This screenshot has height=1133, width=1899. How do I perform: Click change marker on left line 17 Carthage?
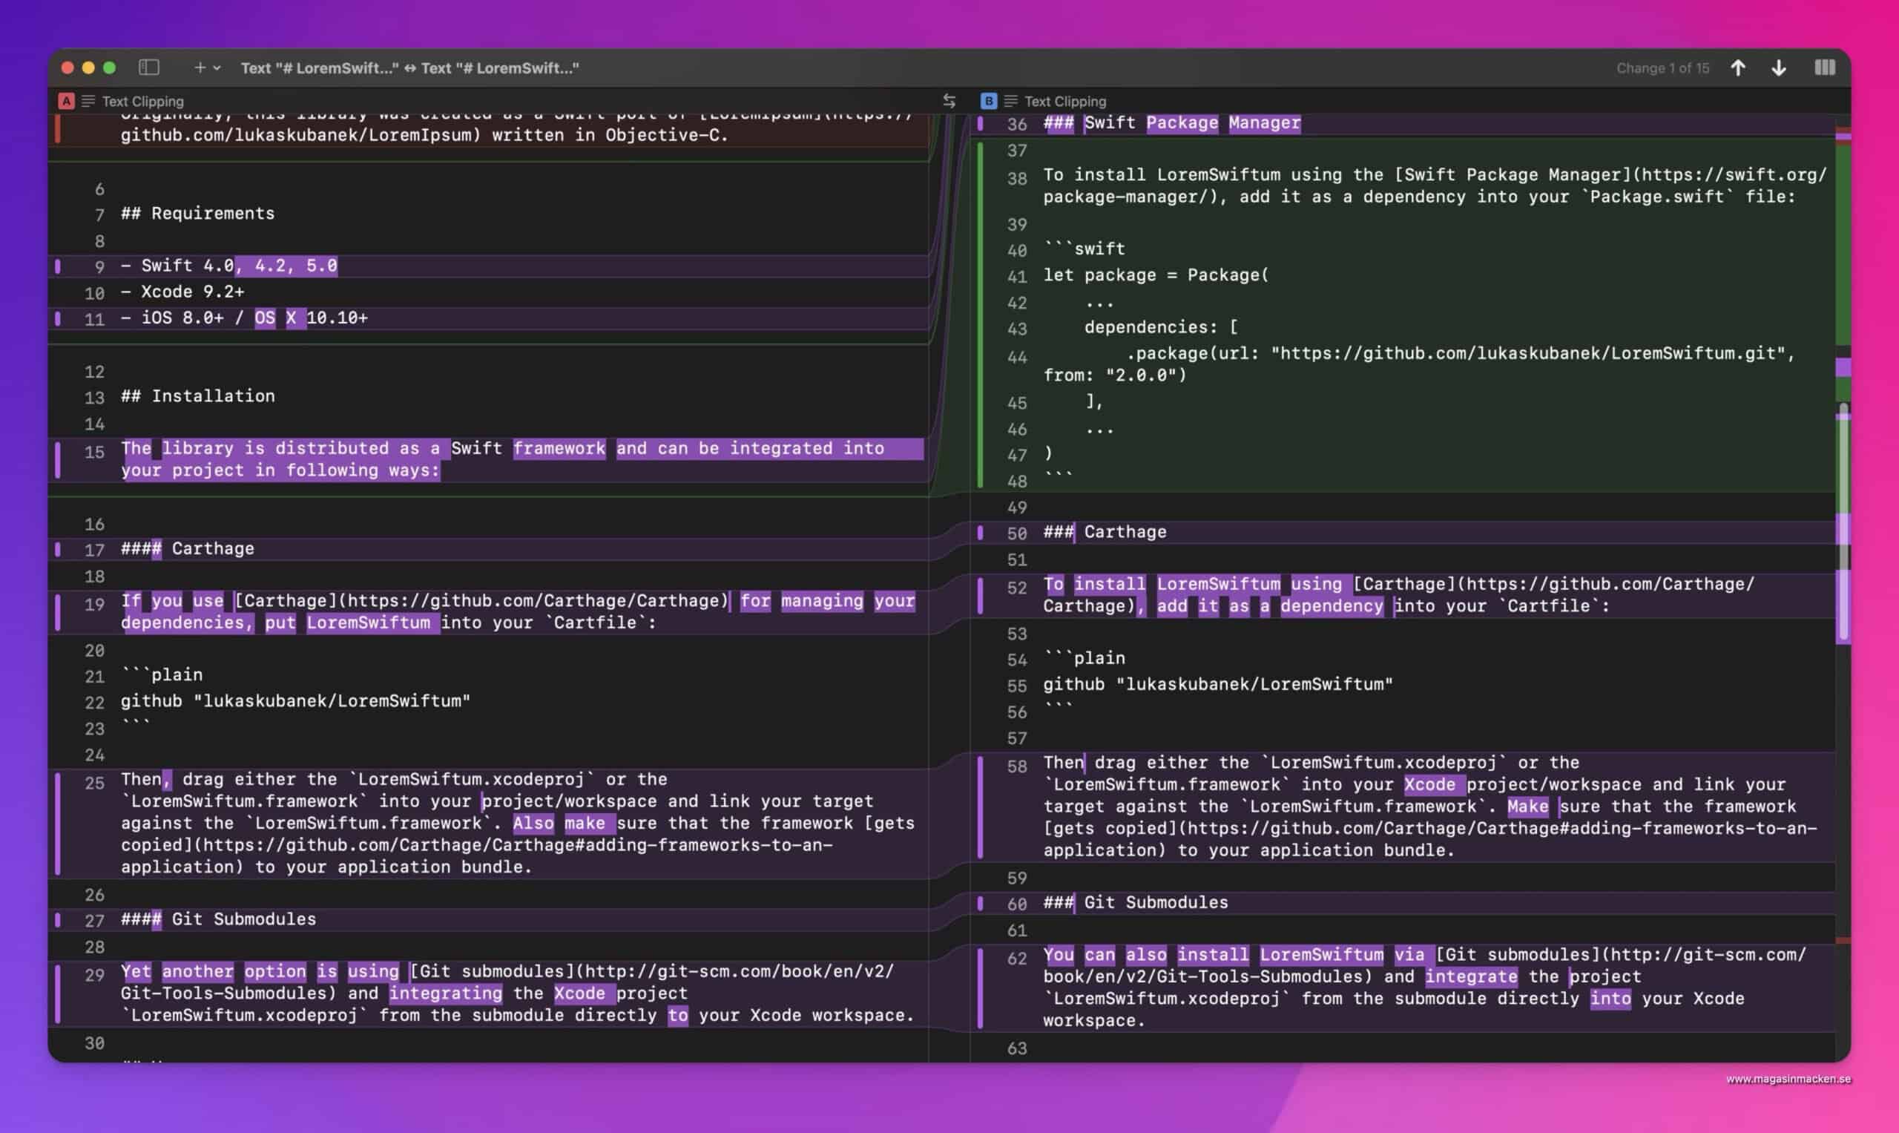coord(57,549)
